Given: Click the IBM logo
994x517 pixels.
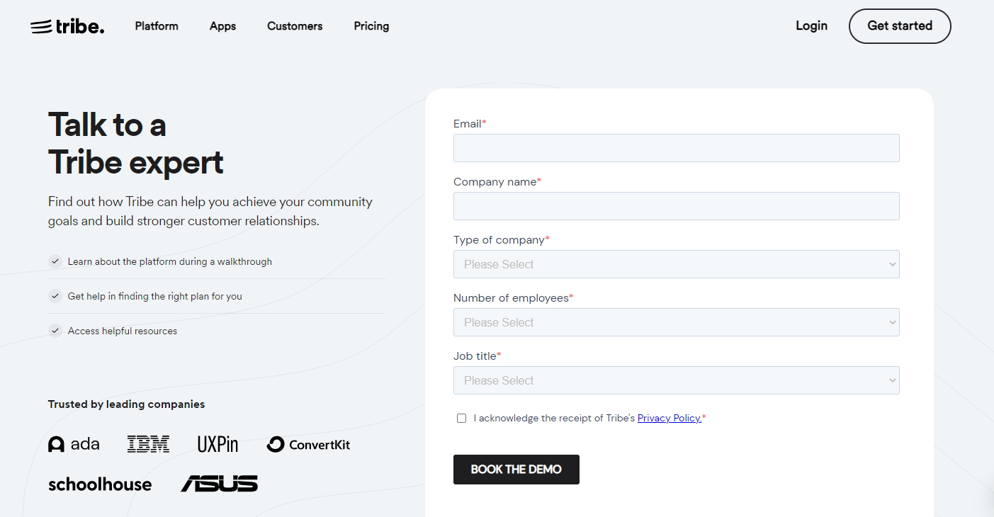Looking at the screenshot, I should [x=148, y=444].
